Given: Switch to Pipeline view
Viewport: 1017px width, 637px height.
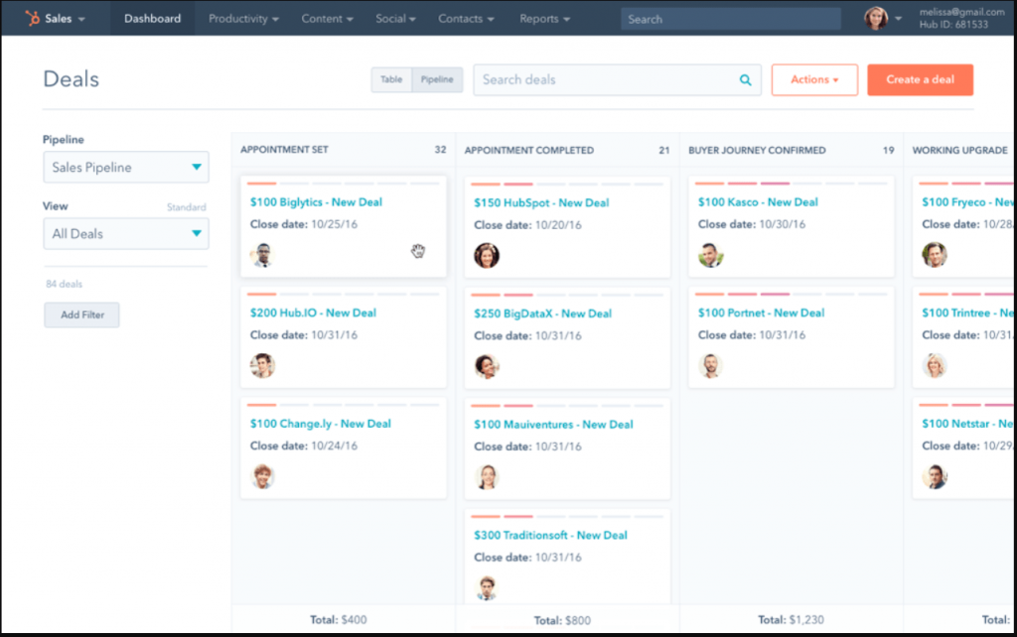Looking at the screenshot, I should coord(437,79).
